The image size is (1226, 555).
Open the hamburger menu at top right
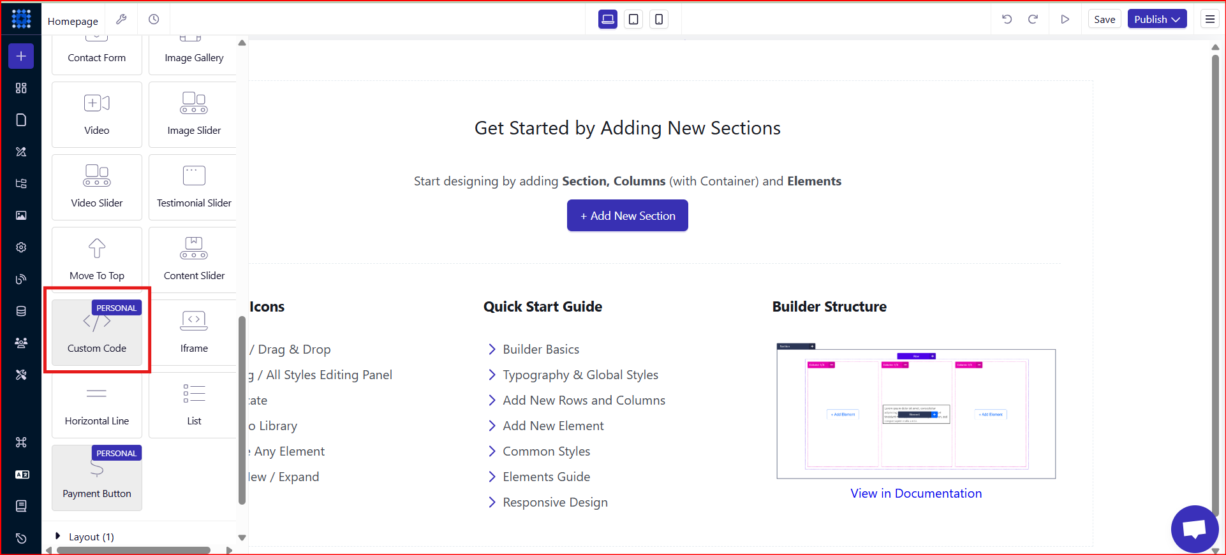1209,19
